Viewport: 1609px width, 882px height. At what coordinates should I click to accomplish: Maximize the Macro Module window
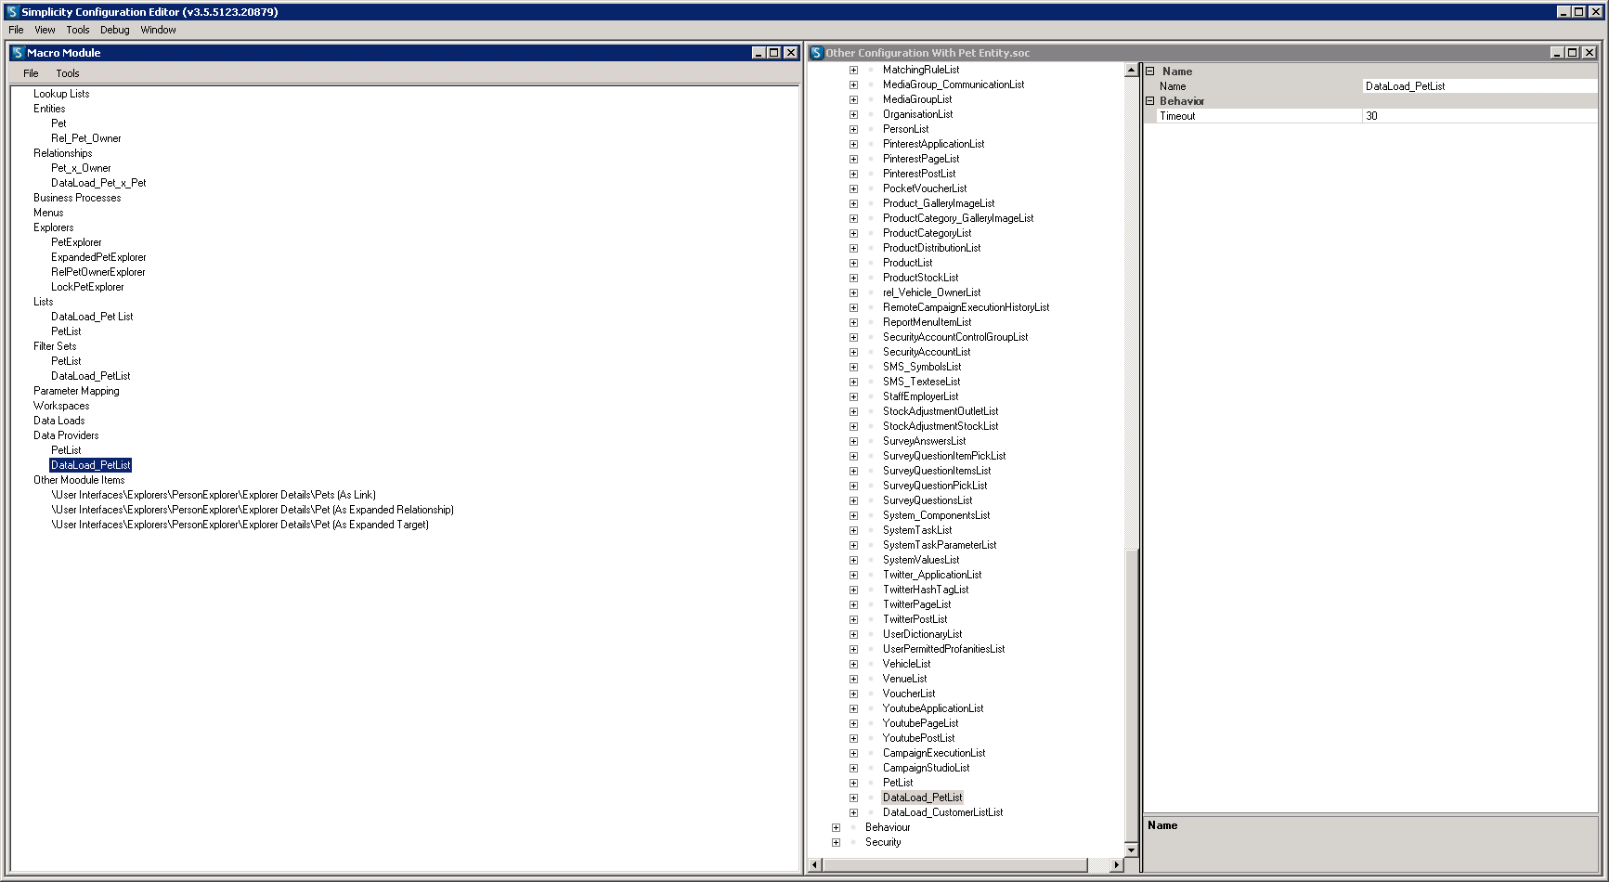coord(774,53)
